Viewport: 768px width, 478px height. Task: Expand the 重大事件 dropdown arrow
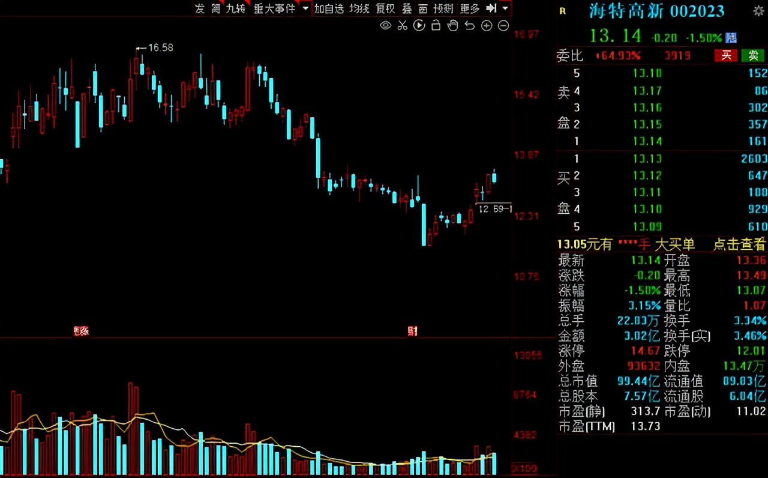coord(306,8)
